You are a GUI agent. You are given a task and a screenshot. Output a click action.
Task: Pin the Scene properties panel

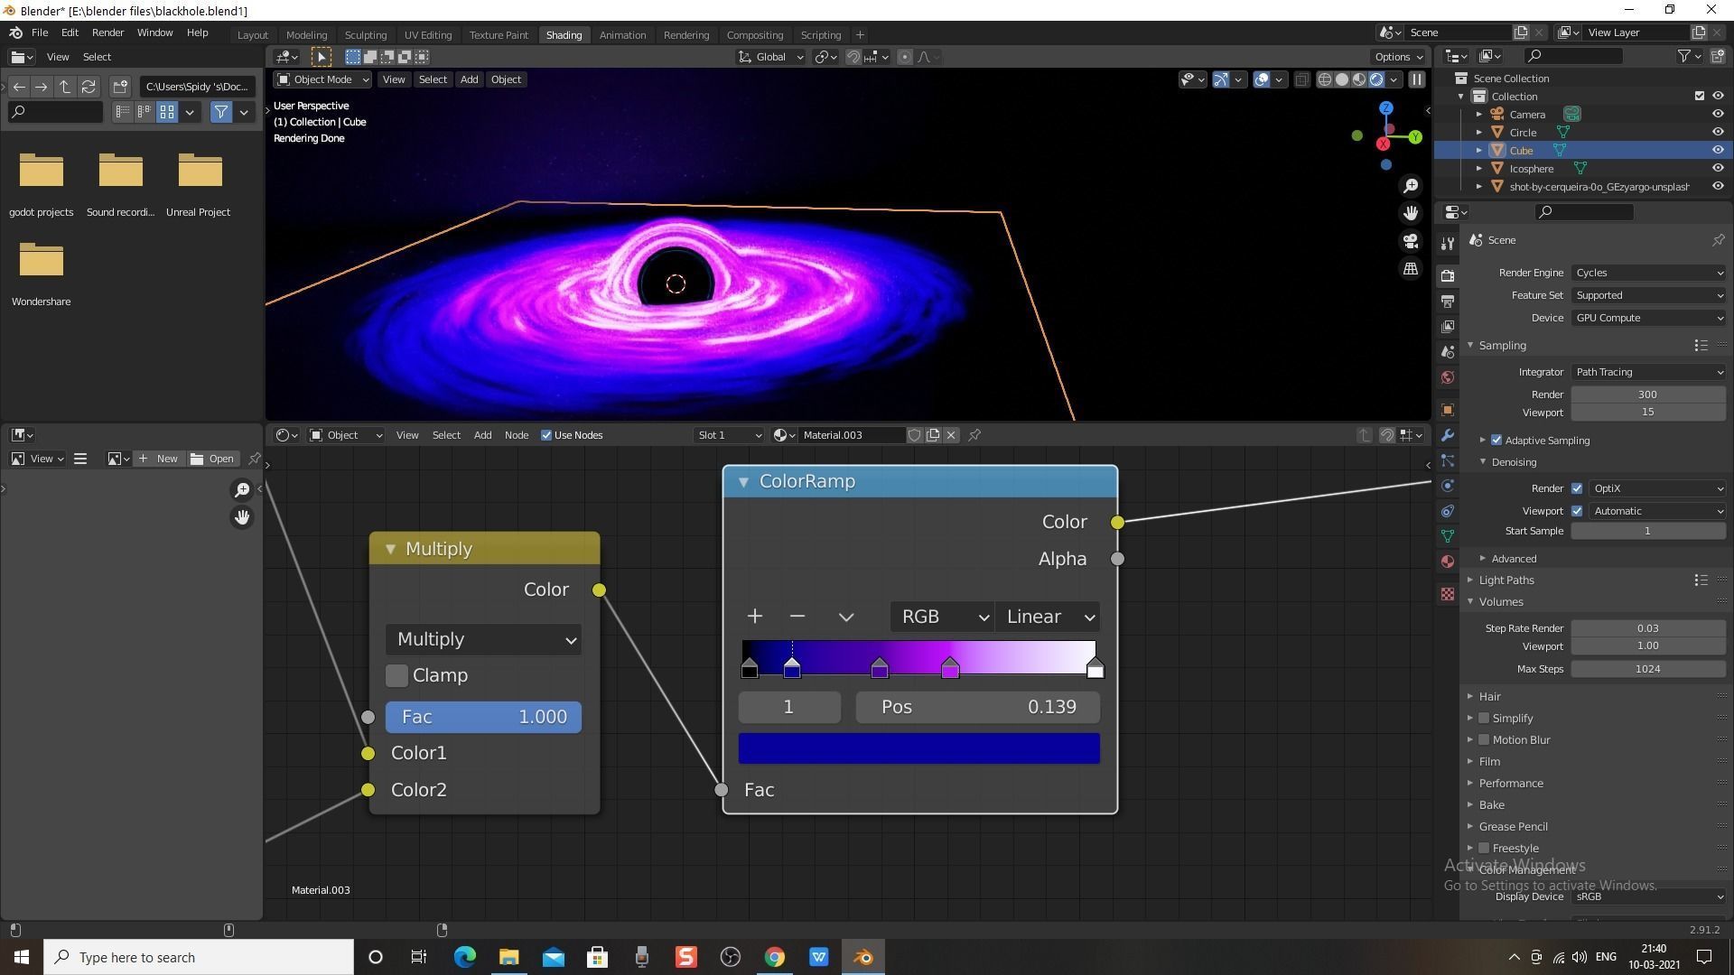coord(1718,240)
